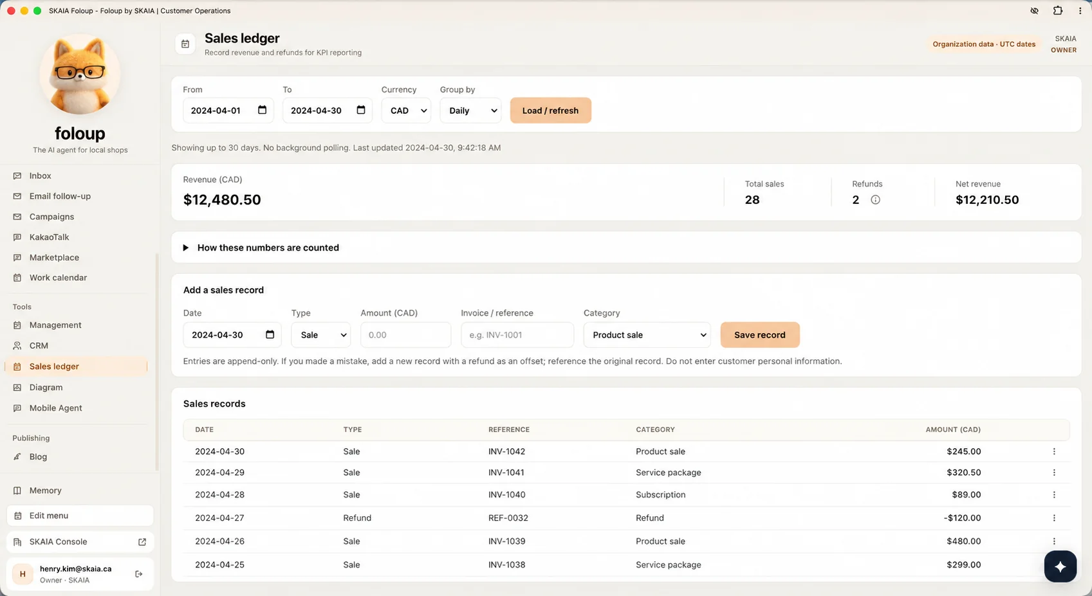Open the Category Product sale dropdown
This screenshot has height=596, width=1092.
pyautogui.click(x=647, y=335)
